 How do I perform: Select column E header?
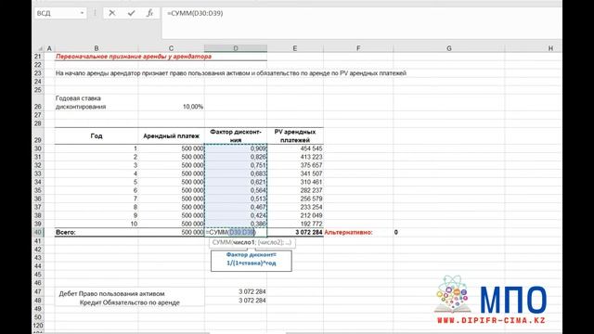295,48
